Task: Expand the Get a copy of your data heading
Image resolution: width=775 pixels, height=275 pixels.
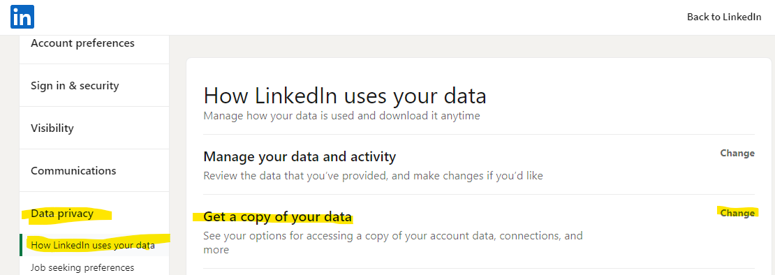Action: tap(277, 217)
